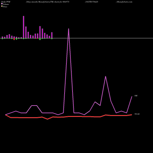Click the 'Daily PVM' heading text
Screen dimensions: 153x153
pos(6,2)
